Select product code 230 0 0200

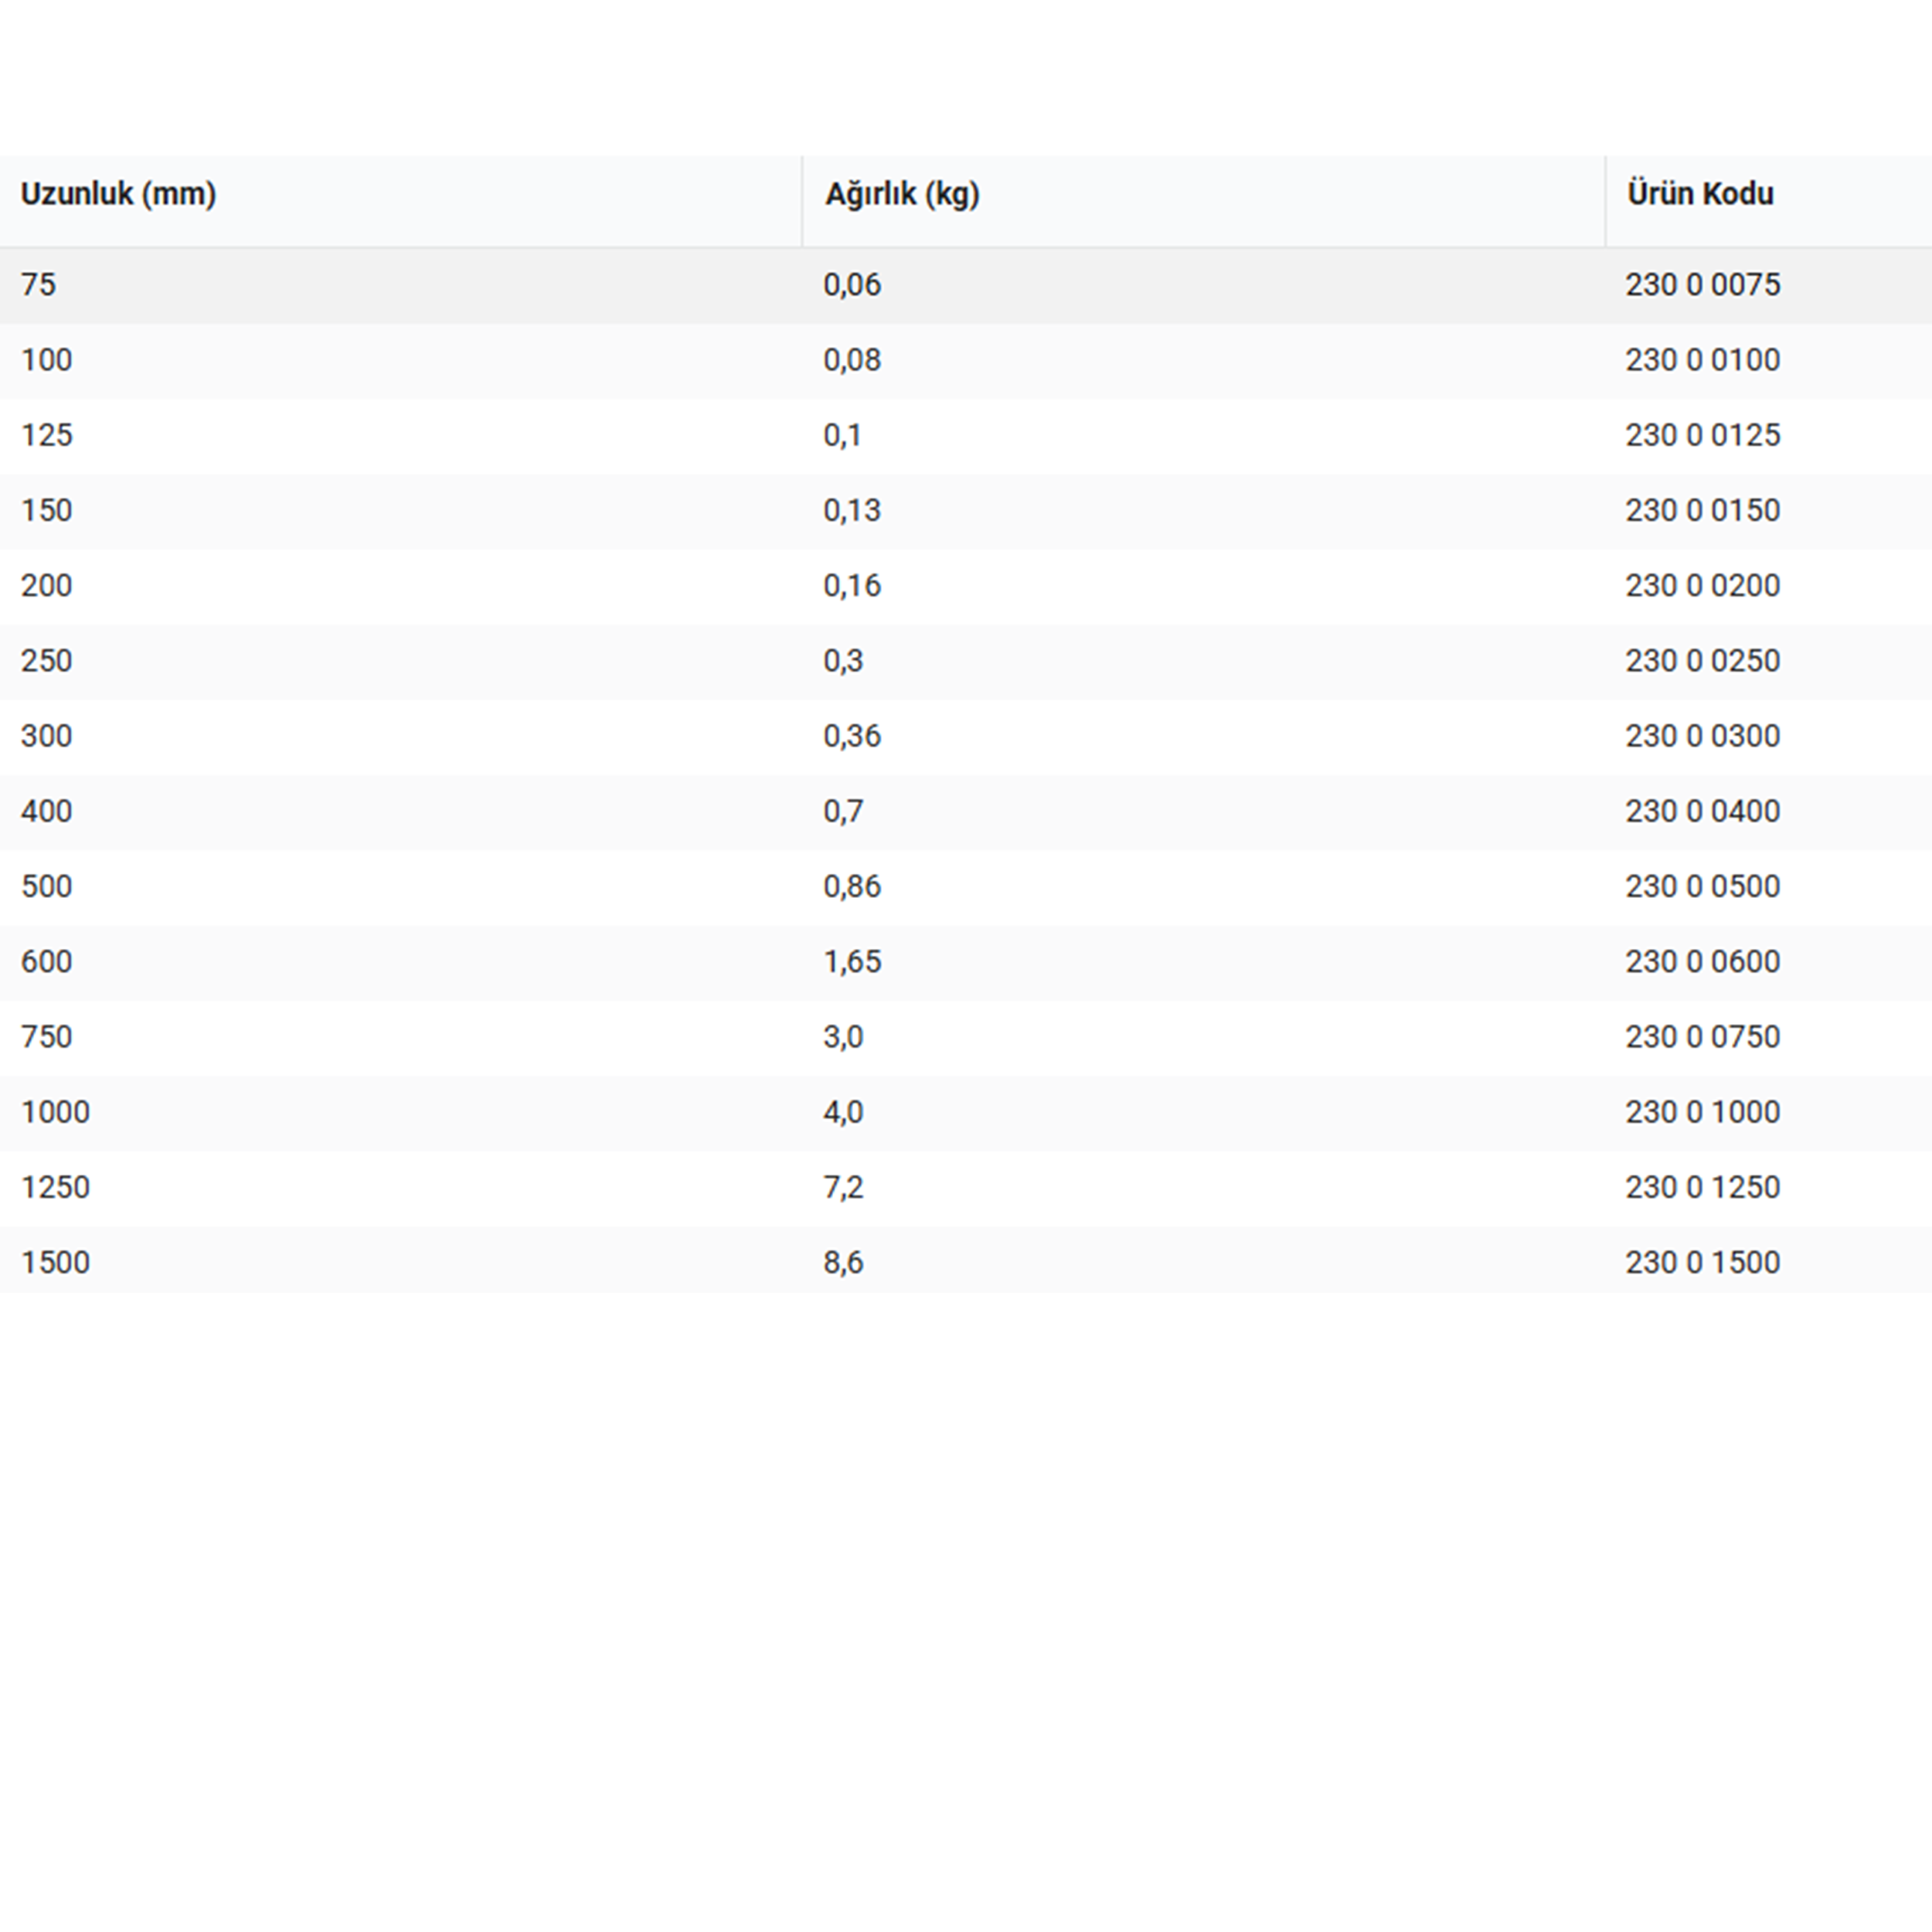point(1702,585)
